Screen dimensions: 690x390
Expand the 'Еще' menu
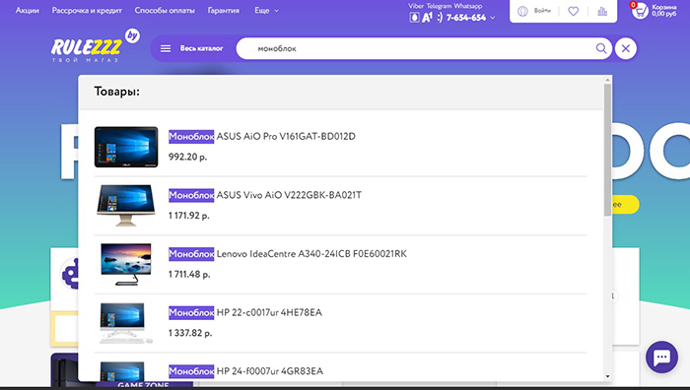(266, 10)
